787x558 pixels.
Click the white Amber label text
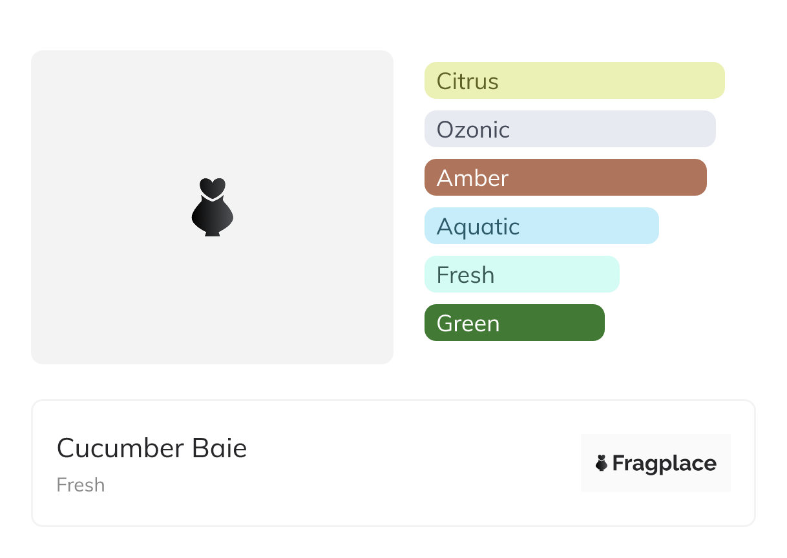(x=472, y=178)
